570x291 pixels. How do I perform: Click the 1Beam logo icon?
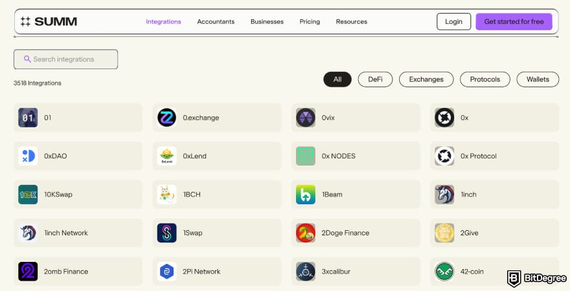coord(306,195)
